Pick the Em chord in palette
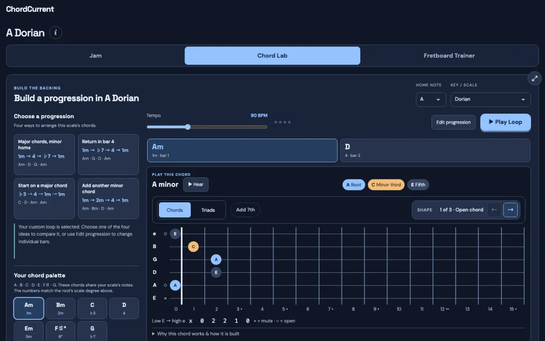The height and width of the screenshot is (341, 545). [x=29, y=331]
